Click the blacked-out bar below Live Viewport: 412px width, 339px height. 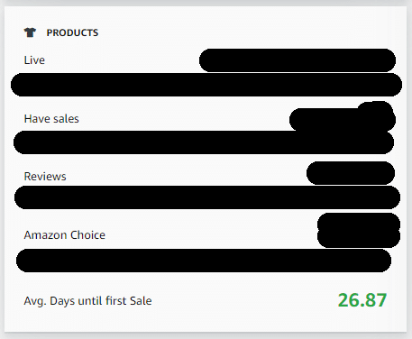coord(206,85)
